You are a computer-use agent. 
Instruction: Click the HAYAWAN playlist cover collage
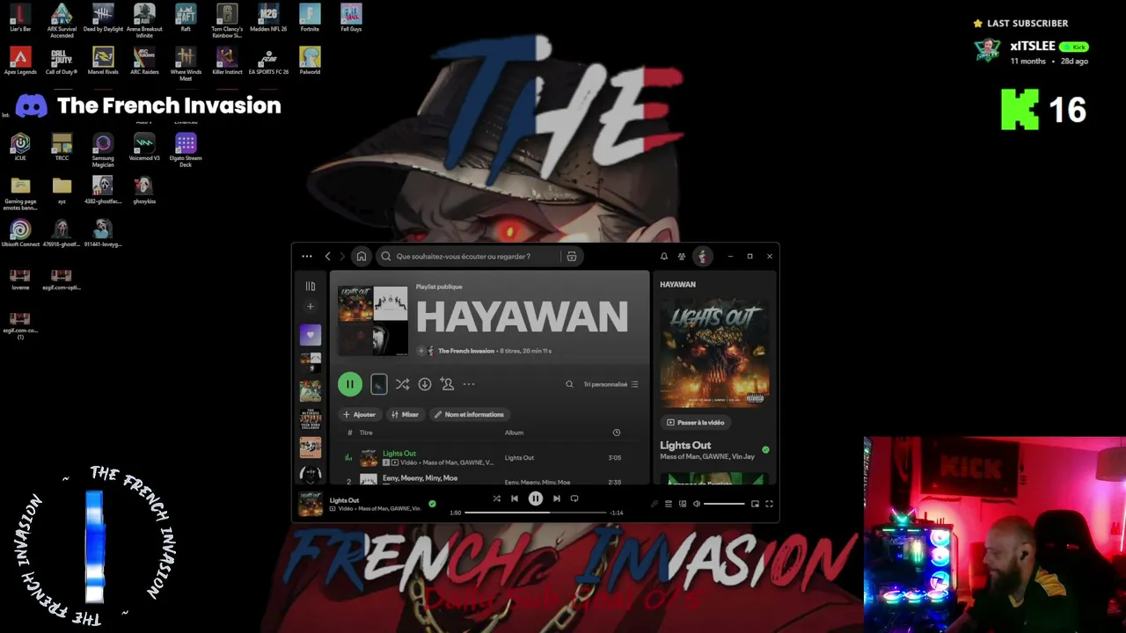[373, 320]
